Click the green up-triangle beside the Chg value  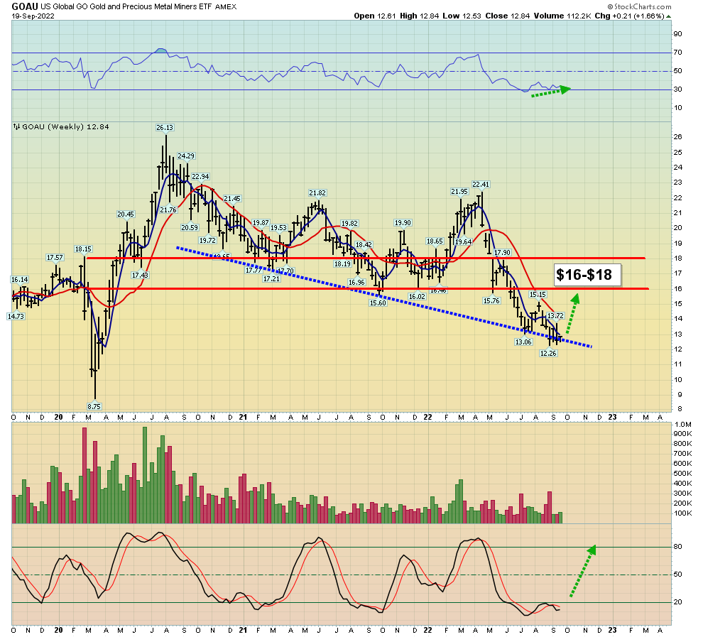pyautogui.click(x=668, y=16)
